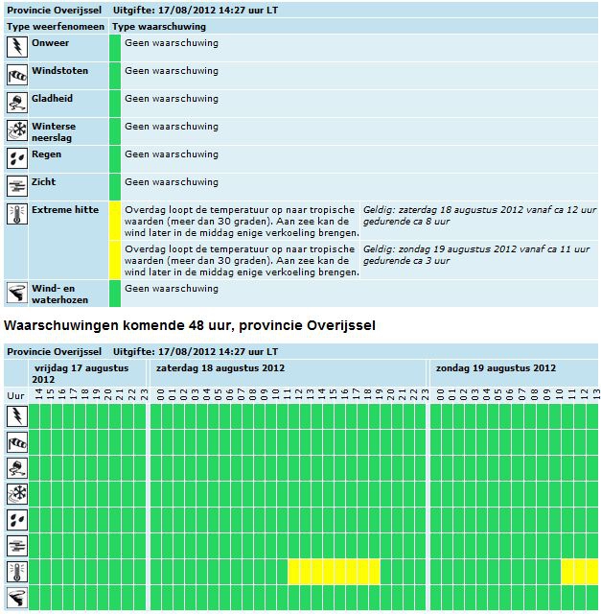Image resolution: width=601 pixels, height=614 pixels.
Task: Click the Extreme hitte thermometer icon in top table
Action: [17, 214]
